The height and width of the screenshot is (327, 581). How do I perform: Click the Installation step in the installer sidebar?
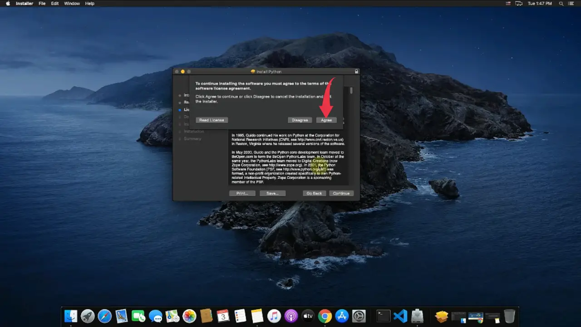(x=194, y=131)
